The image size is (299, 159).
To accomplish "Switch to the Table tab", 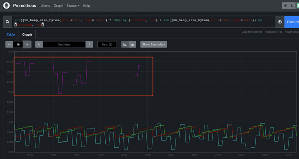I will (11, 35).
